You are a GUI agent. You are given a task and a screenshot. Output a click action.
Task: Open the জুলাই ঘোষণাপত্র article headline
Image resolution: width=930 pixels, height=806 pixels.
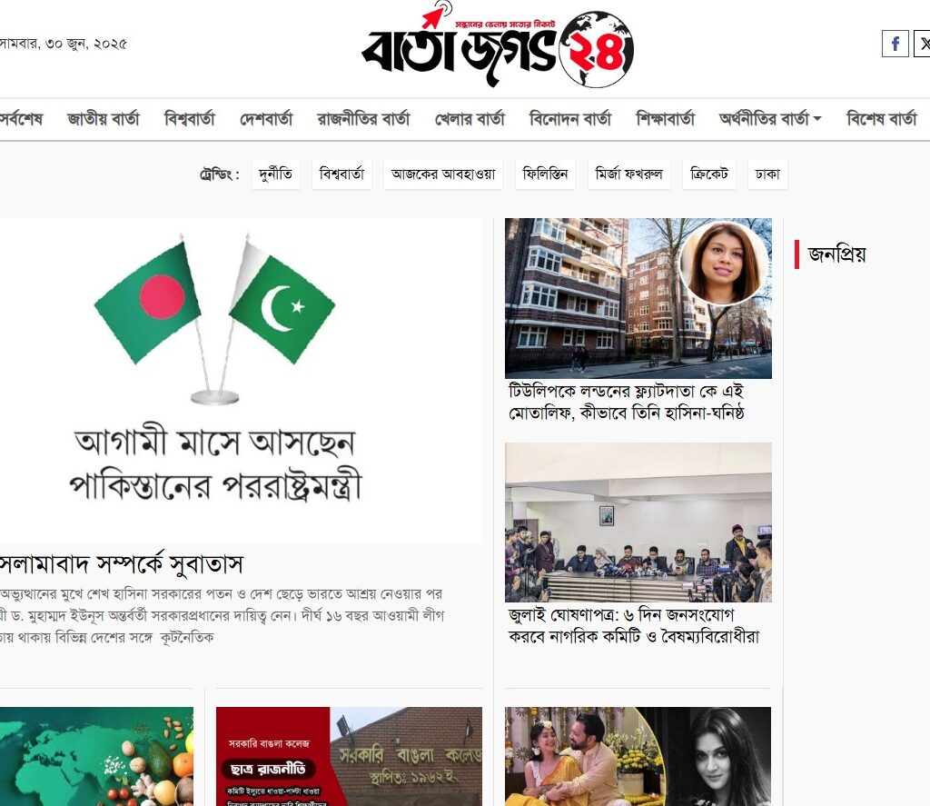(x=633, y=625)
